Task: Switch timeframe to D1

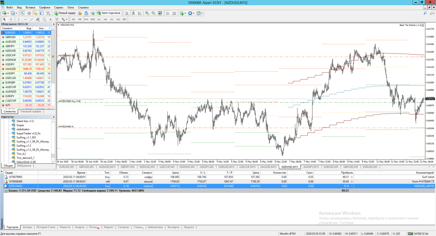Action: 112,19
